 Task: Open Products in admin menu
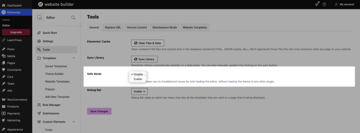pyautogui.click(x=16, y=107)
